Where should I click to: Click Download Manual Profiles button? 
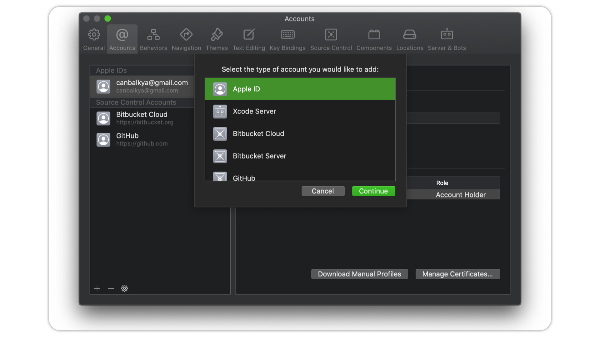point(359,274)
